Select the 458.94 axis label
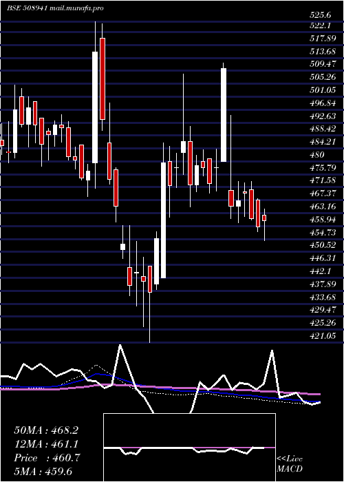Viewport: 344px width, 482px height. coord(323,220)
